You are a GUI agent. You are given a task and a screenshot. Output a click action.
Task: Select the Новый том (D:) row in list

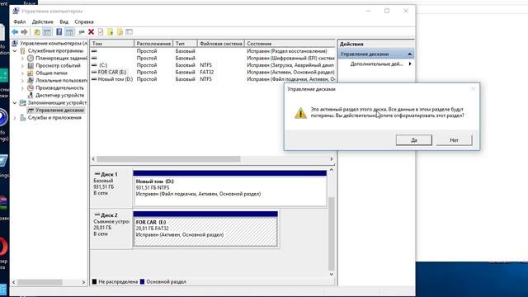point(213,79)
